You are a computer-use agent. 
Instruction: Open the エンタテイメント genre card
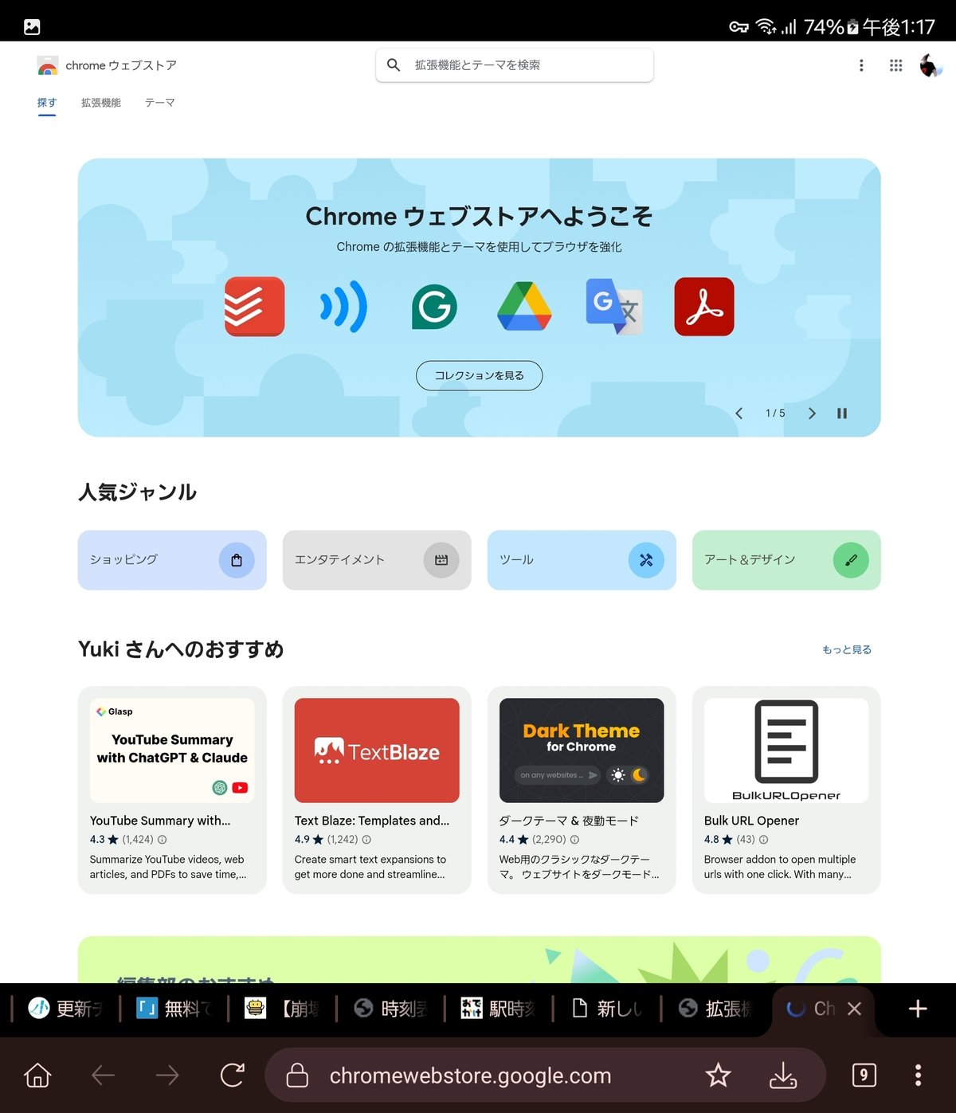[x=377, y=560]
